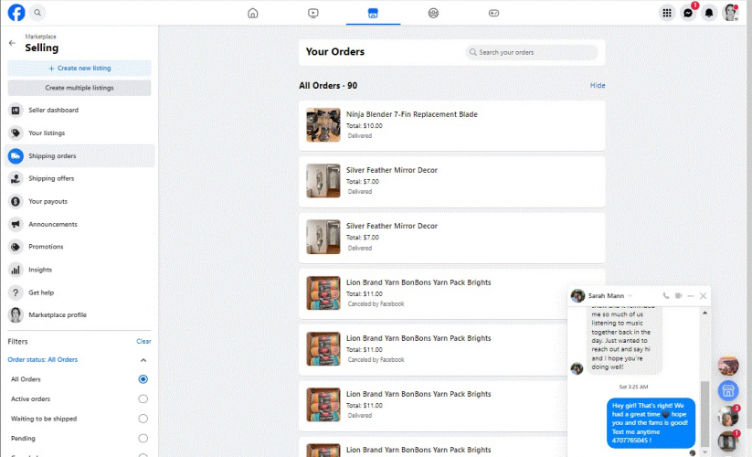The height and width of the screenshot is (457, 752).
Task: Open account profile picture menu
Action: coord(730,13)
